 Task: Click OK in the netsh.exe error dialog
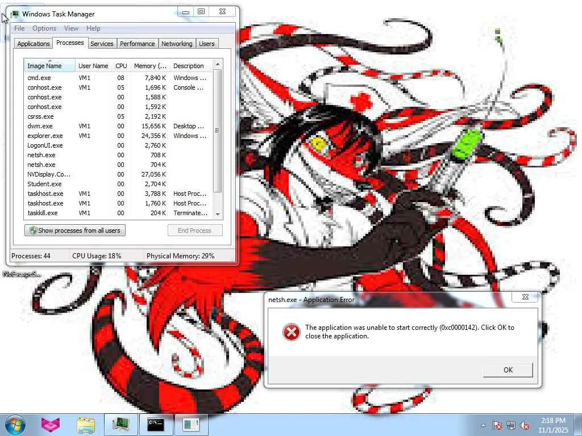[508, 370]
